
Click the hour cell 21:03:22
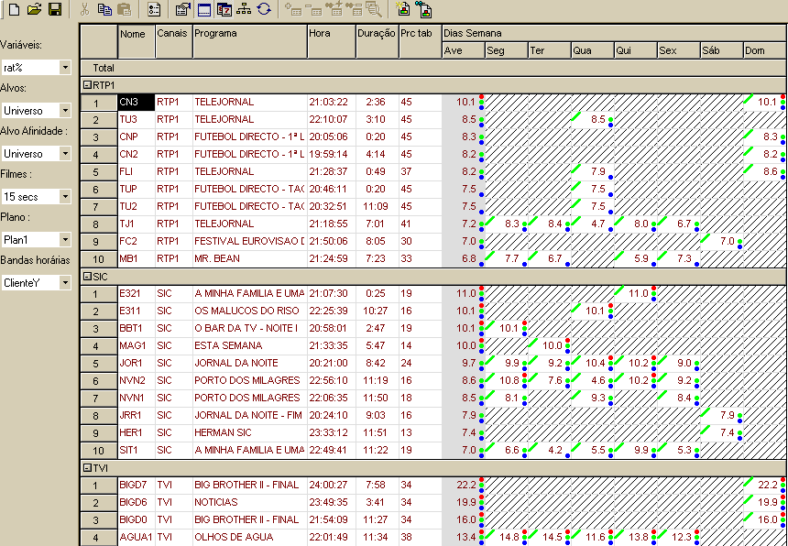[x=332, y=103]
